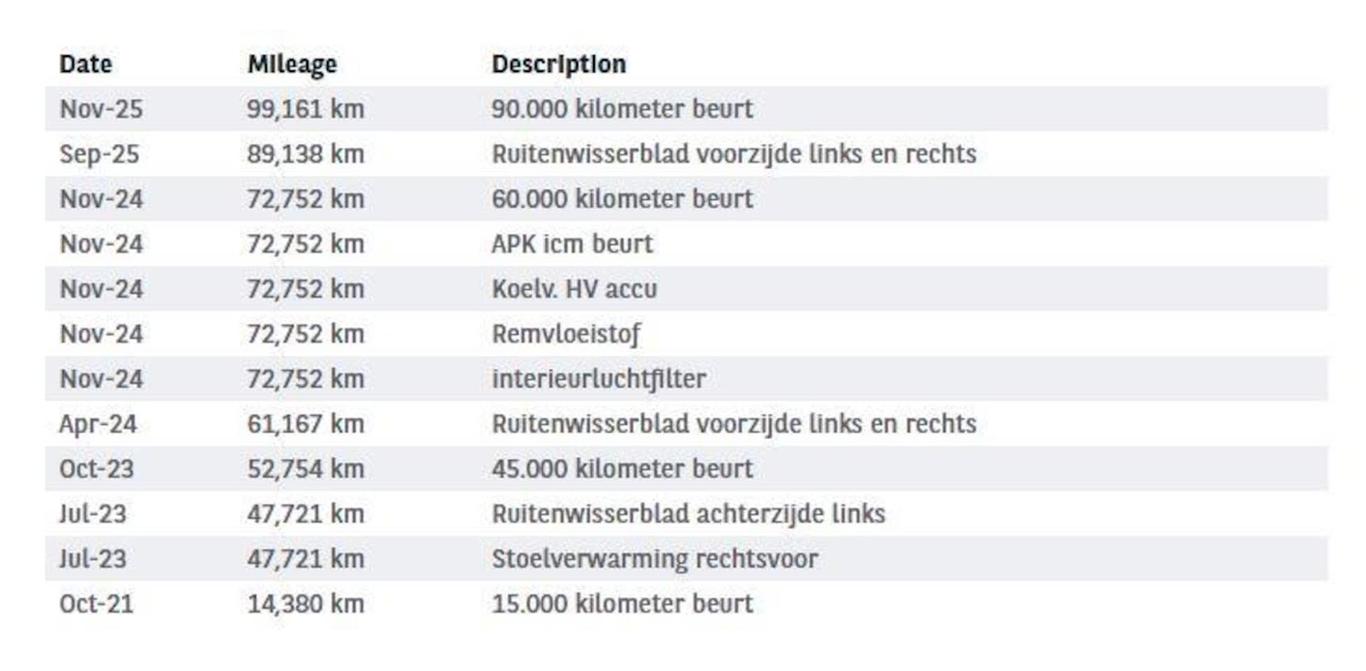Viewport: 1366px width, 671px height.
Task: Select the Stoelverwarming rechtsvoor entry
Action: pyautogui.click(x=655, y=559)
